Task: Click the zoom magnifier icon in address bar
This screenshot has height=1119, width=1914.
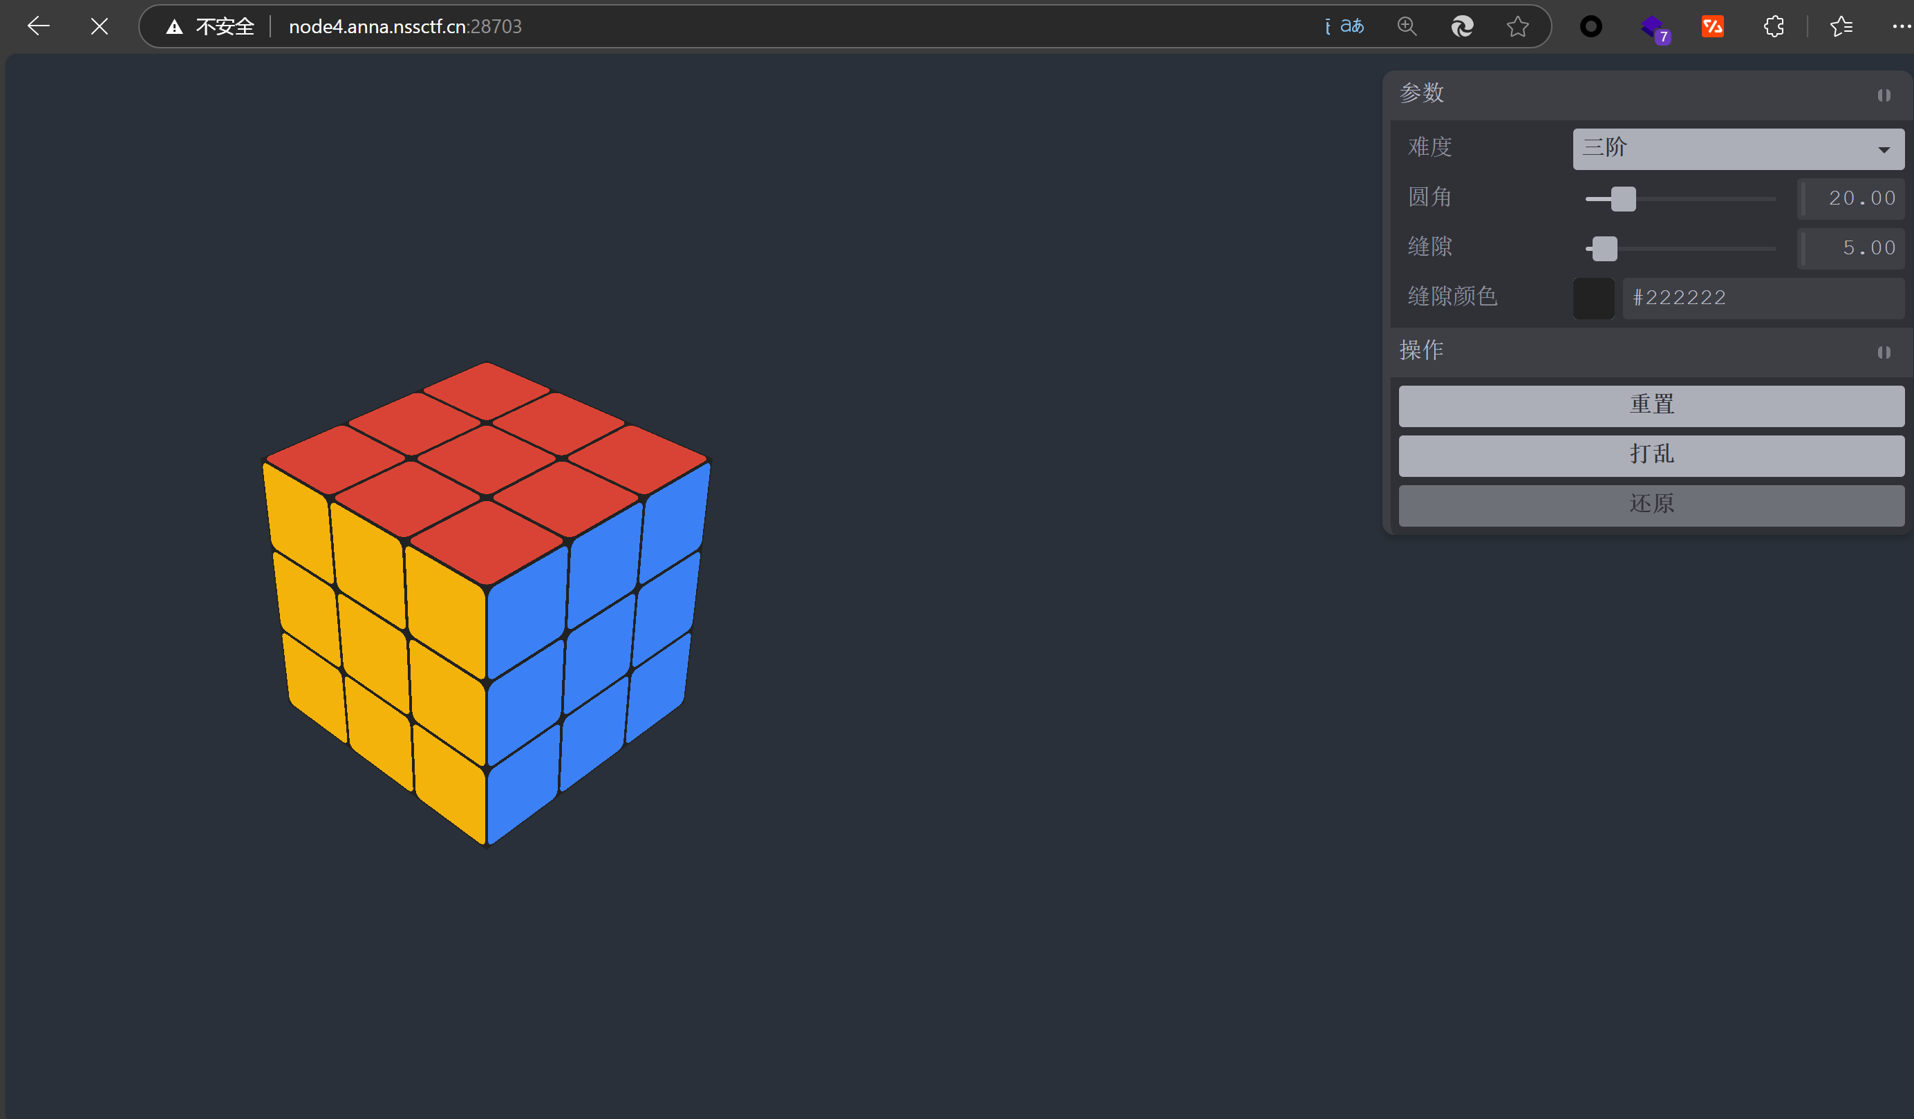Action: 1407,26
